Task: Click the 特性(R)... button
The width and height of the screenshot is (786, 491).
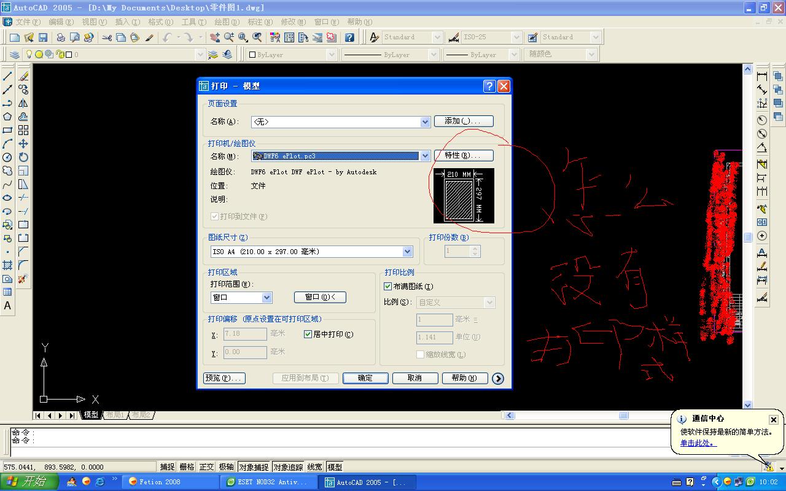Action: pyautogui.click(x=464, y=156)
